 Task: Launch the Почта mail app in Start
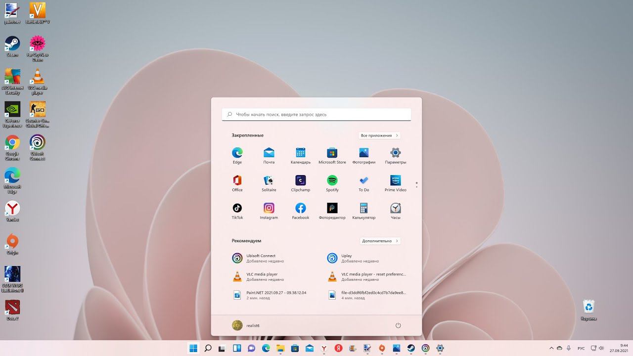pyautogui.click(x=269, y=155)
